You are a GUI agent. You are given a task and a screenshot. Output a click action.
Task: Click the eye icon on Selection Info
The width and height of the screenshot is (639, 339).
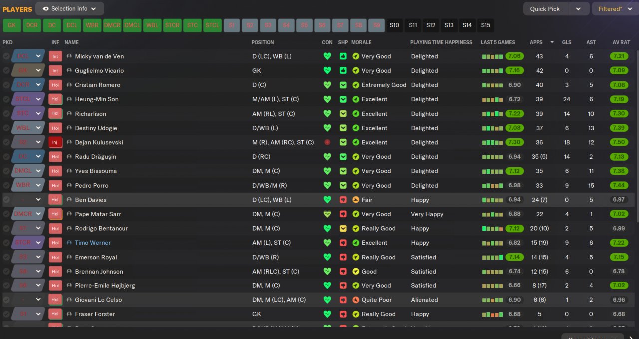(x=46, y=9)
